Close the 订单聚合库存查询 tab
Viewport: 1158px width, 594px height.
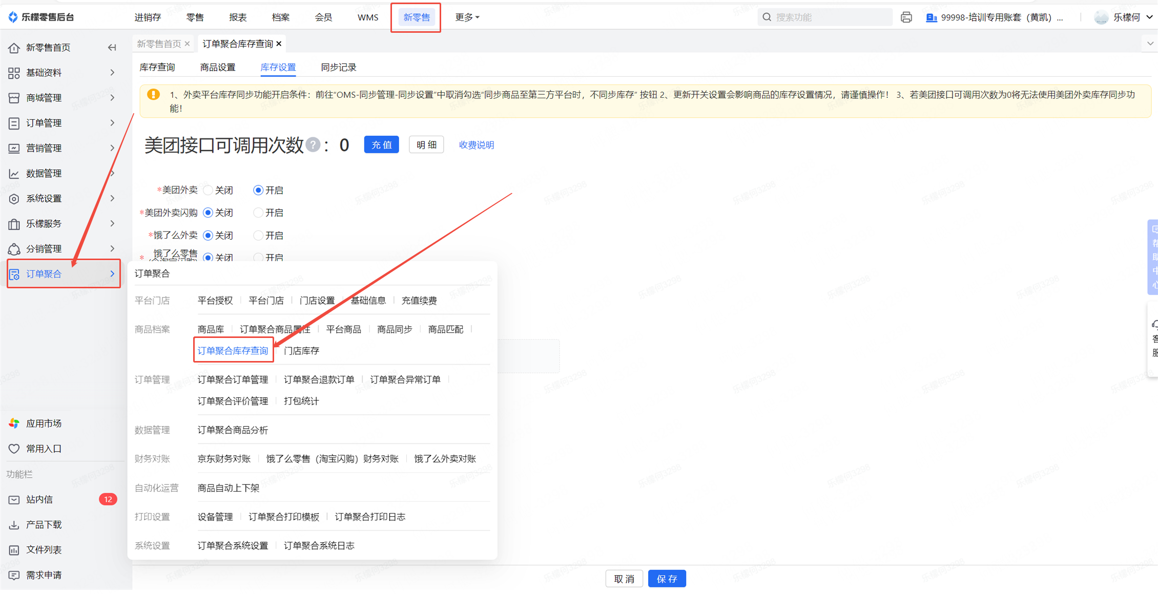pyautogui.click(x=279, y=44)
